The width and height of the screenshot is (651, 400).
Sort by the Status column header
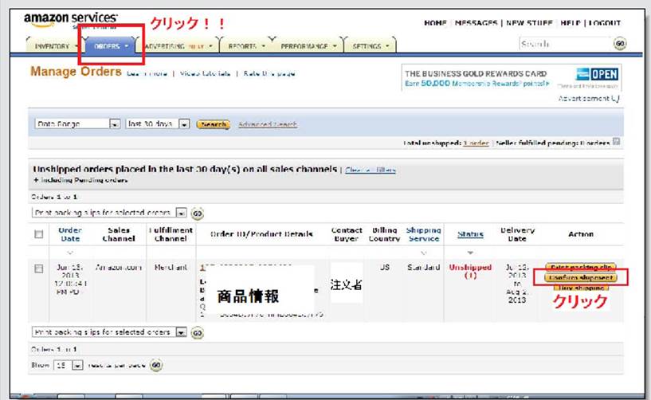470,234
